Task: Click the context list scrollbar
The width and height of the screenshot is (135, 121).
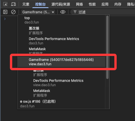Action: pos(107,47)
